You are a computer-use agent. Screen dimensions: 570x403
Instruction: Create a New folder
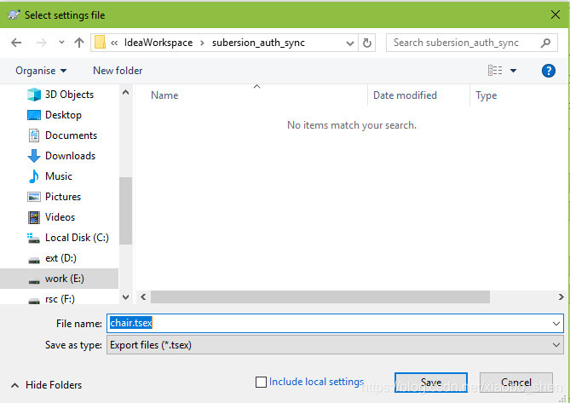click(x=118, y=71)
